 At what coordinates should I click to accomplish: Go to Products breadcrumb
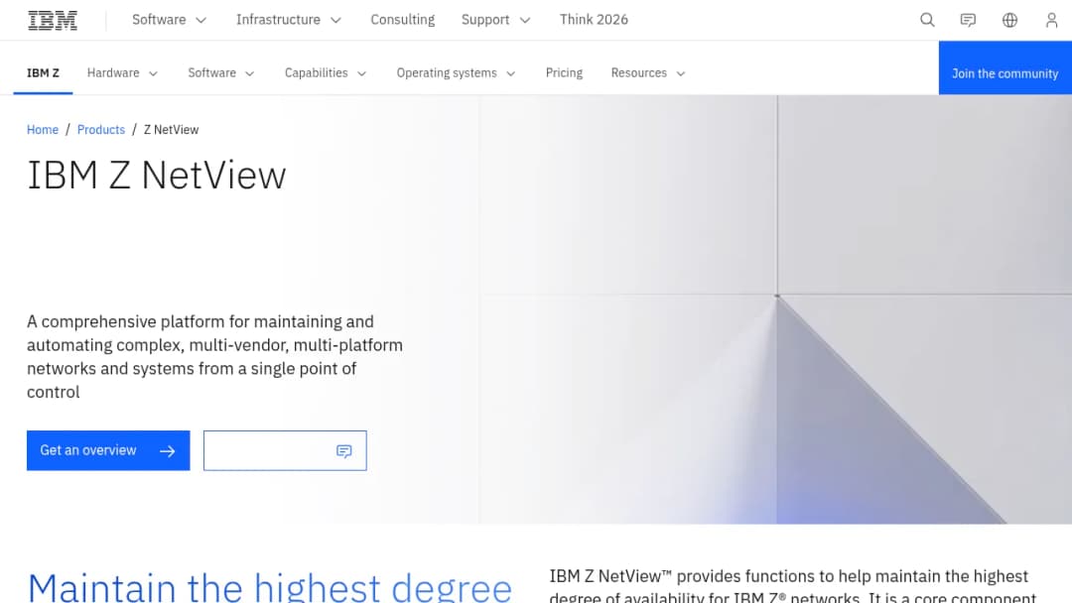click(x=101, y=130)
